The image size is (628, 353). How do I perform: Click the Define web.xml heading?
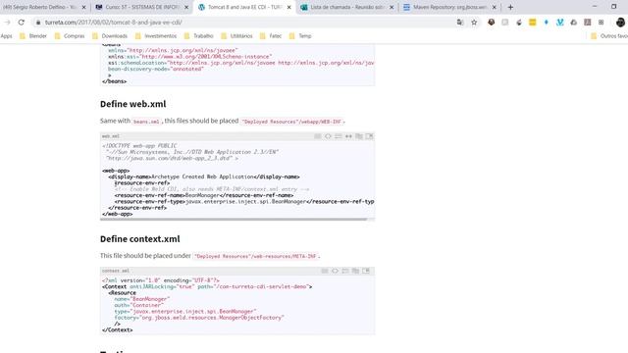click(x=133, y=104)
